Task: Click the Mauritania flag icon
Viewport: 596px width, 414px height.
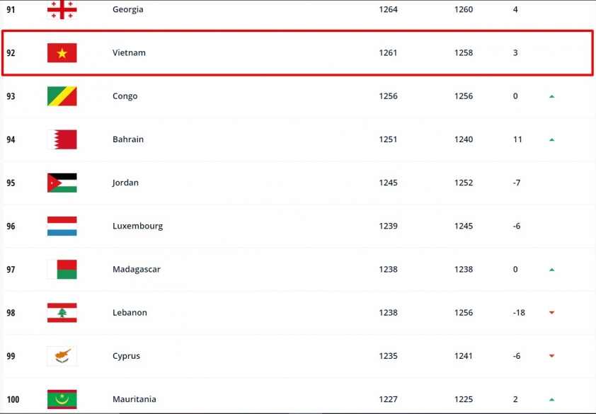Action: (x=62, y=399)
